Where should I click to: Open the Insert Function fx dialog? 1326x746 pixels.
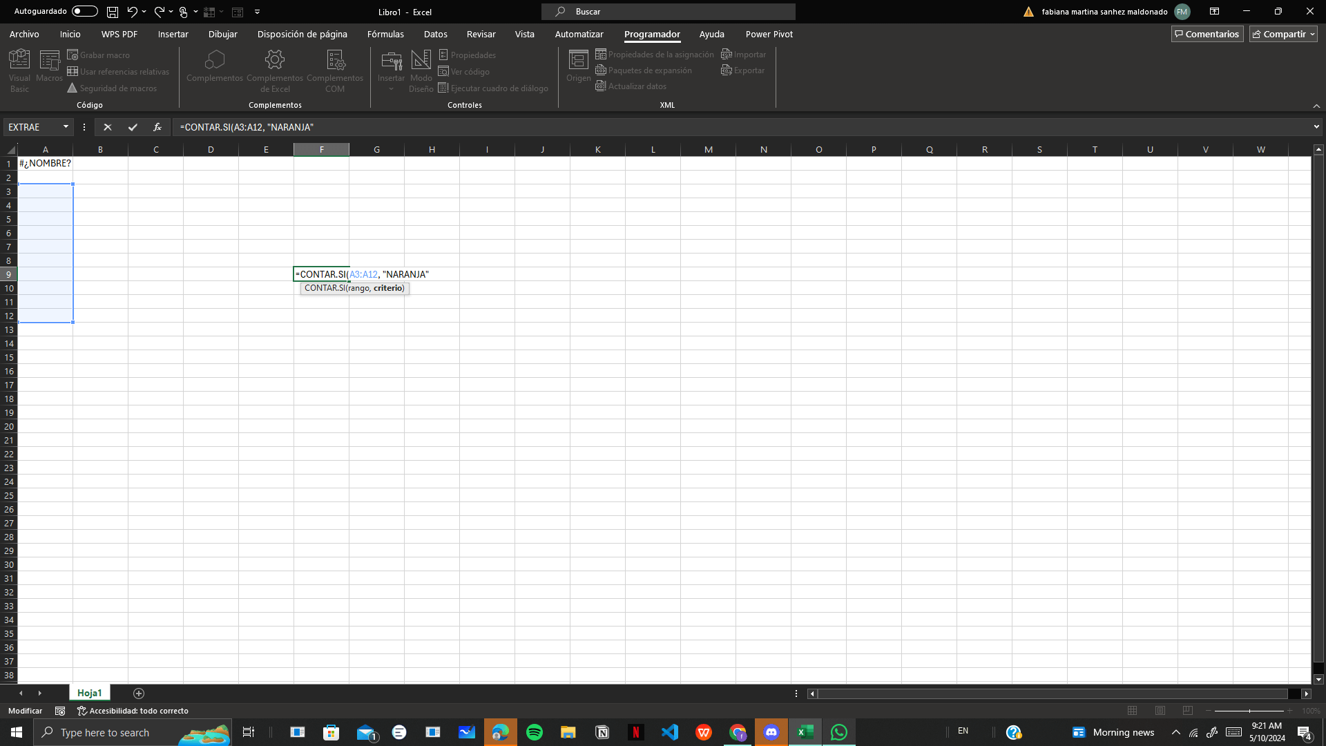[157, 127]
